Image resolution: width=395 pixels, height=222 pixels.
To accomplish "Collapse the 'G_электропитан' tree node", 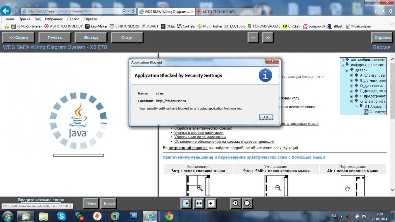I will point(352,102).
